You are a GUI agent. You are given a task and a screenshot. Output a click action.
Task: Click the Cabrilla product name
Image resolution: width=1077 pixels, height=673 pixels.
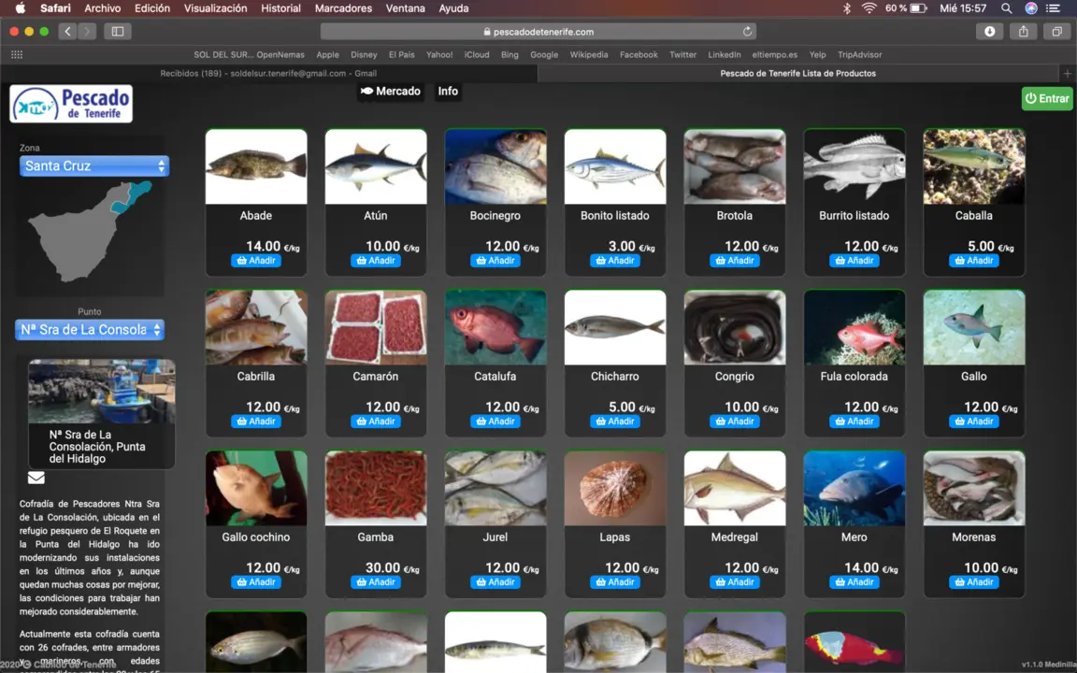pyautogui.click(x=256, y=377)
